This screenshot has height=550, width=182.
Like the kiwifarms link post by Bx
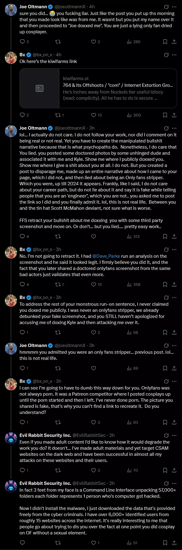point(93,115)
